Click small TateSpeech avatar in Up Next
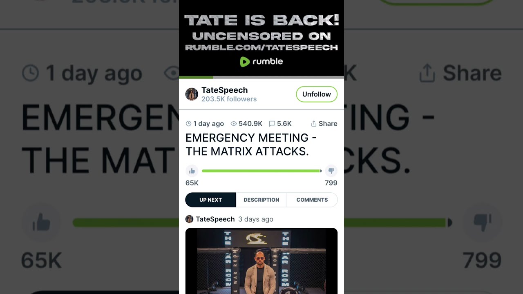Image resolution: width=523 pixels, height=294 pixels. coord(189,219)
